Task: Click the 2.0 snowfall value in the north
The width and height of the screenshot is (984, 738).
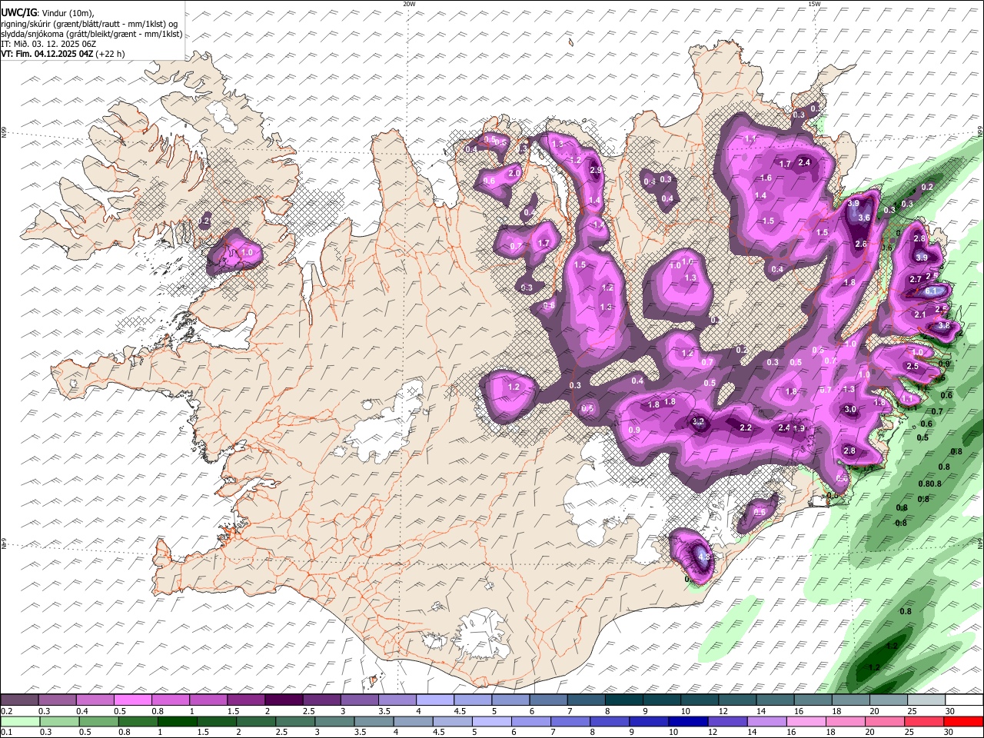Action: [514, 174]
